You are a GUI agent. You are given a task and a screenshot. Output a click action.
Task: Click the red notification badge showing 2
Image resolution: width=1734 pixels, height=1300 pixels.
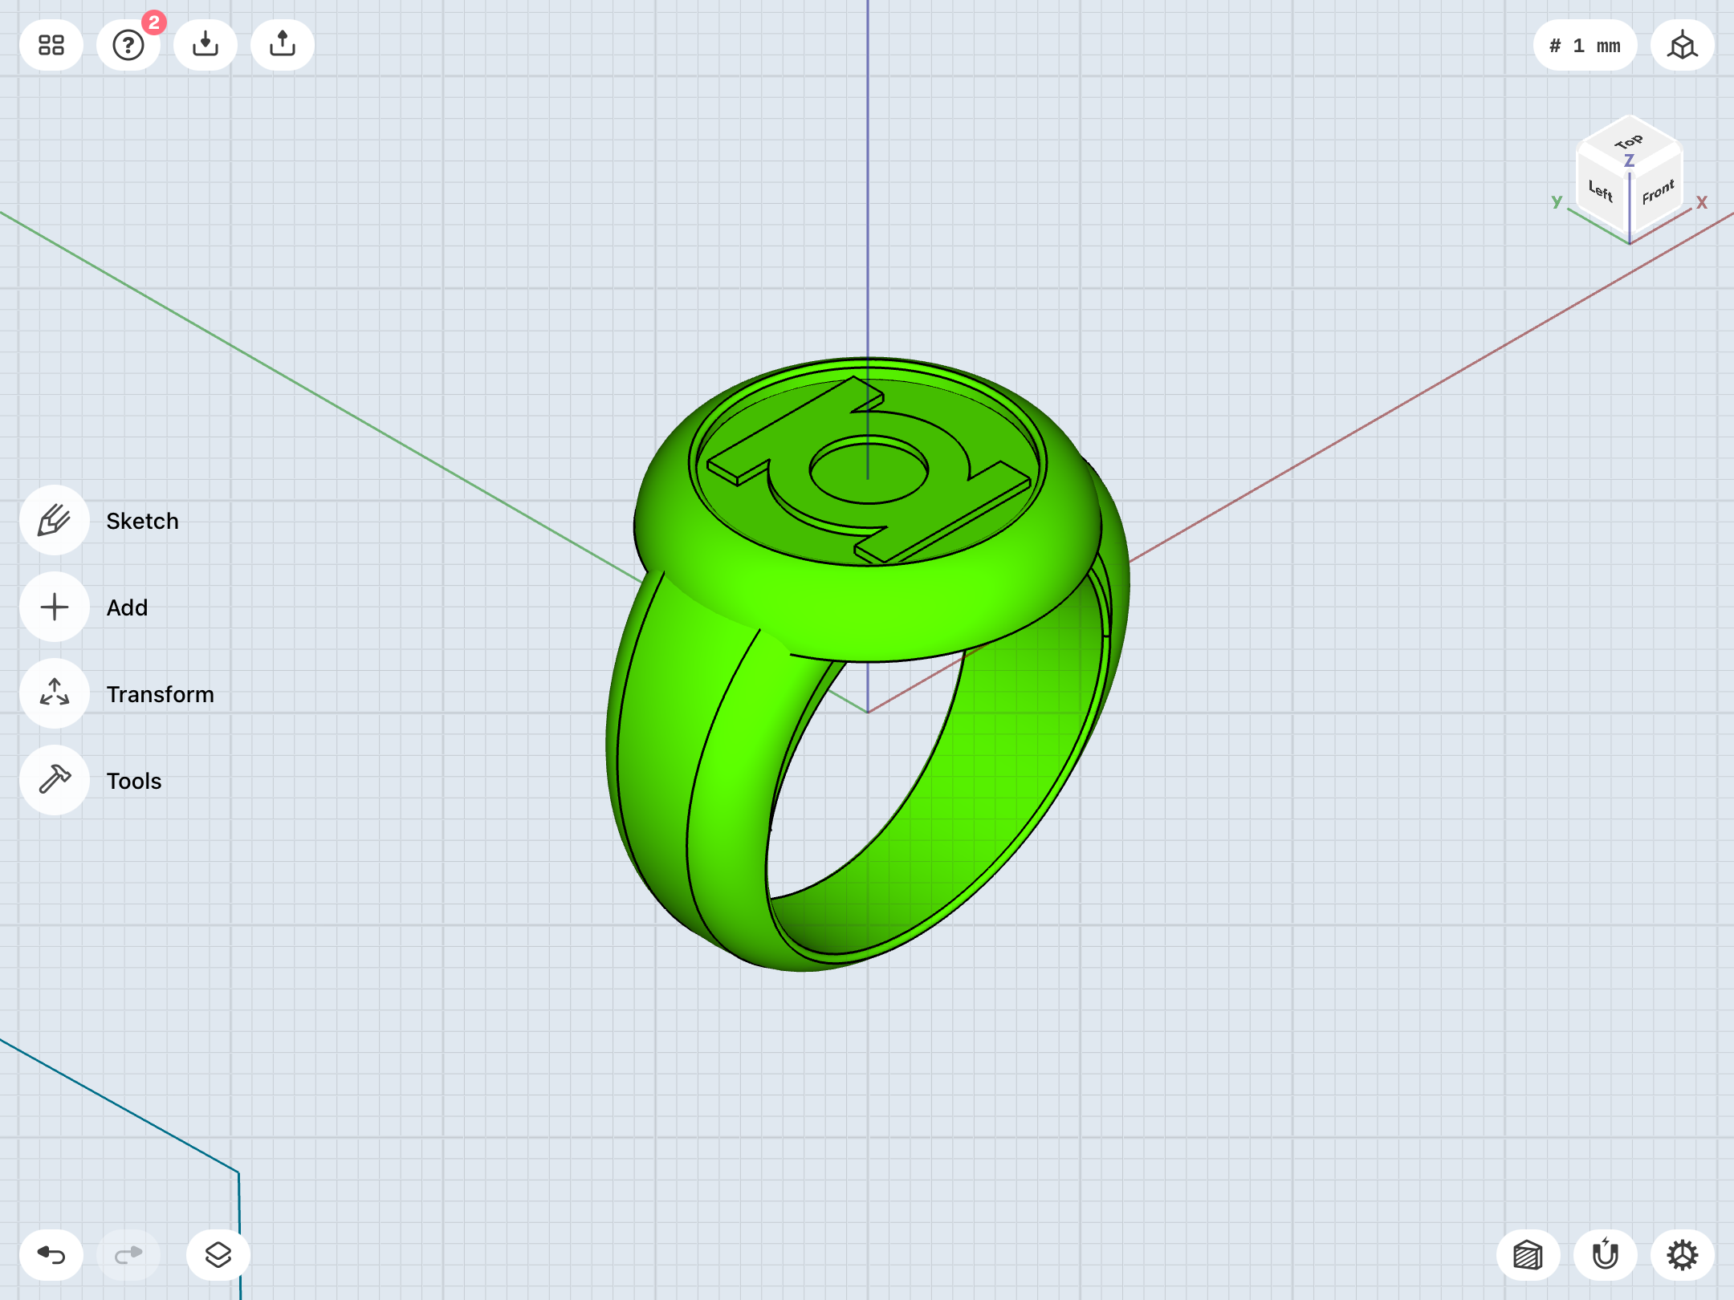154,22
